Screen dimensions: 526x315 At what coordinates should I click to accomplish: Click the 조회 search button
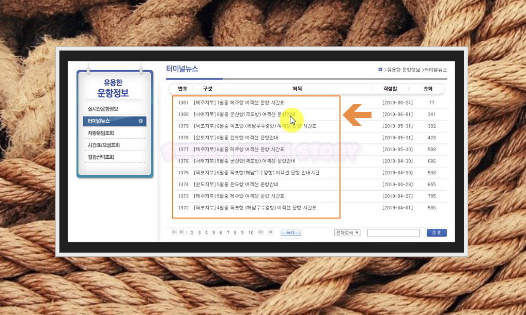coord(437,233)
